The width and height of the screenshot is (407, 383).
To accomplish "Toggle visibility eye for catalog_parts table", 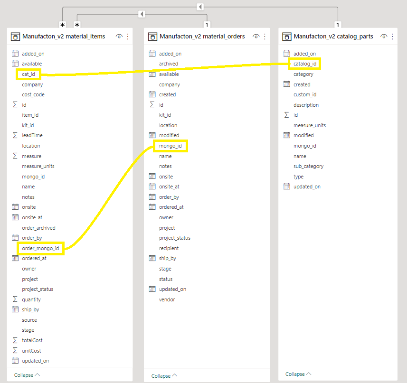I will pyautogui.click(x=384, y=37).
